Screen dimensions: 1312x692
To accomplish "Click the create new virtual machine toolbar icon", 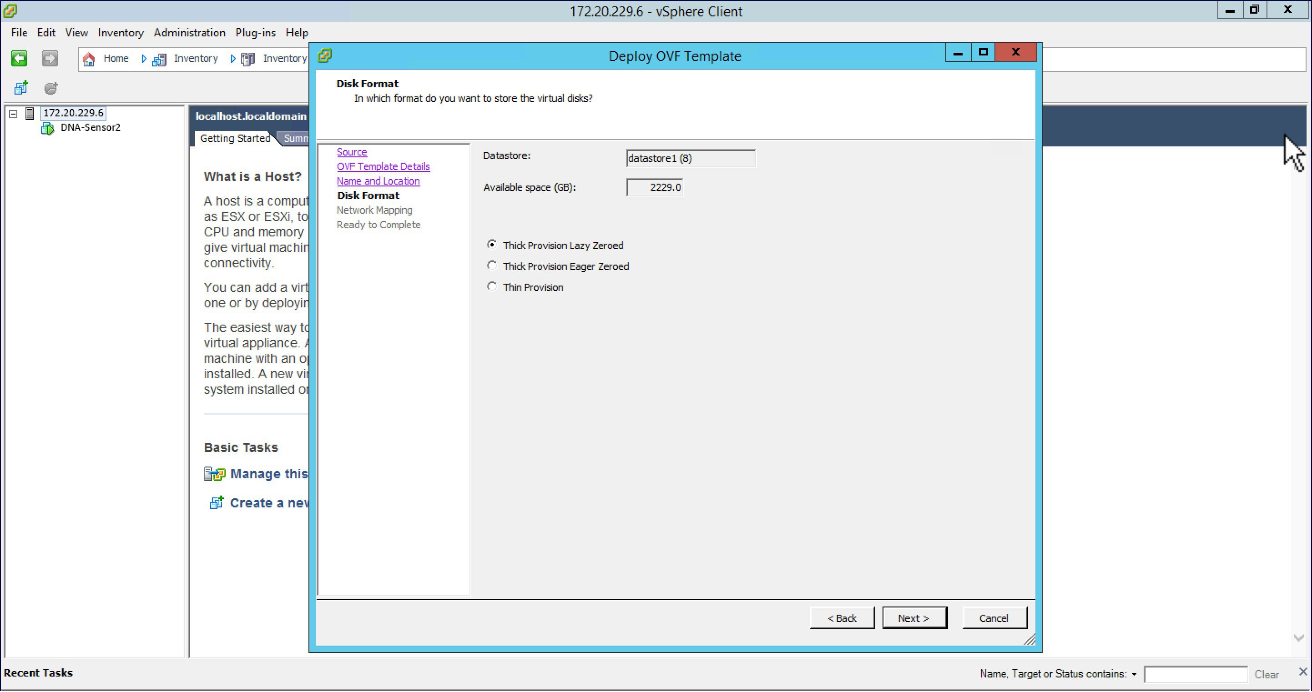I will point(21,88).
